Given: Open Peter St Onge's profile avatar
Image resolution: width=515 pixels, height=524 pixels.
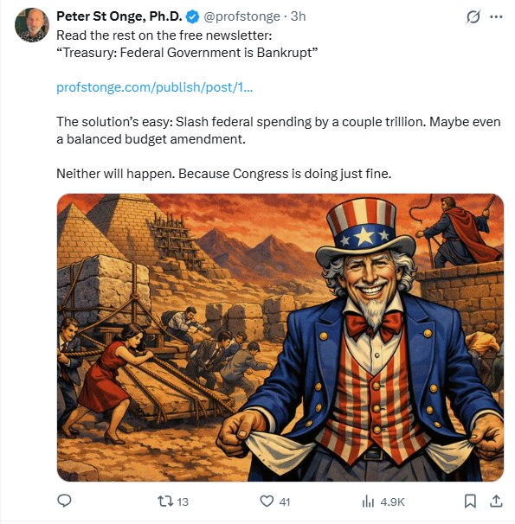Looking at the screenshot, I should pos(32,25).
